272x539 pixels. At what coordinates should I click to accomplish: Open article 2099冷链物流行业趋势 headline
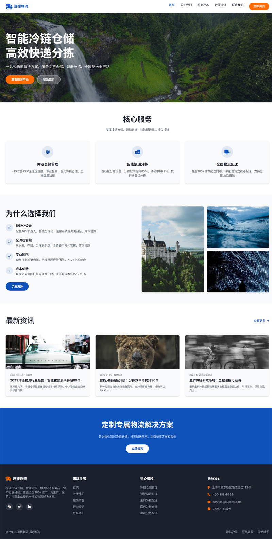tap(45, 380)
